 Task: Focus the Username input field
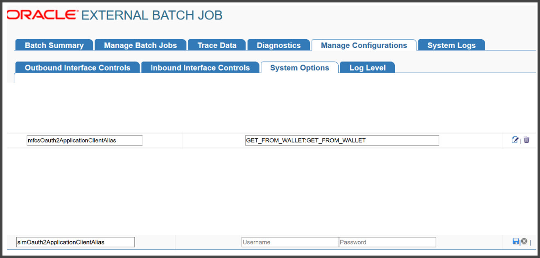290,242
